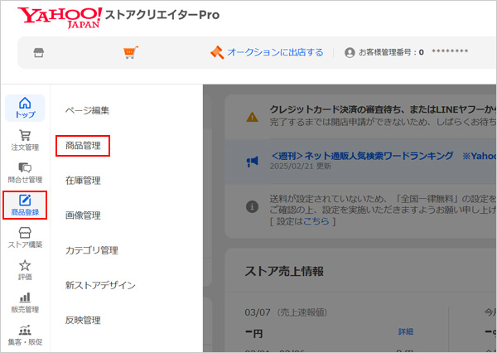The height and width of the screenshot is (353, 497).
Task: Open 販売管理 chart in the sidebar
Action: click(25, 302)
